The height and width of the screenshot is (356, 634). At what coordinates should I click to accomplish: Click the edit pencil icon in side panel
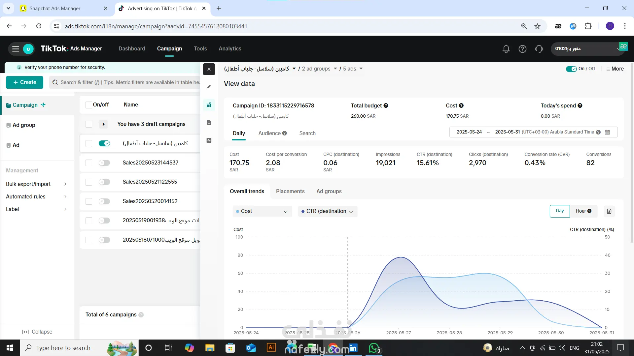(209, 87)
